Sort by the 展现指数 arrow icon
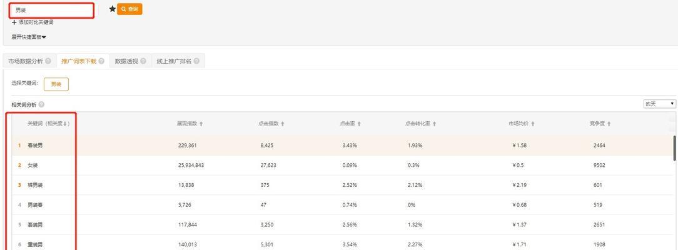 (x=201, y=124)
